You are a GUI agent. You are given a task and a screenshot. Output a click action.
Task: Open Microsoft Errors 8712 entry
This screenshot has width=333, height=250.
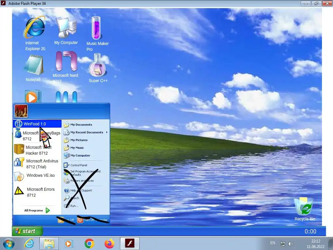pyautogui.click(x=34, y=192)
